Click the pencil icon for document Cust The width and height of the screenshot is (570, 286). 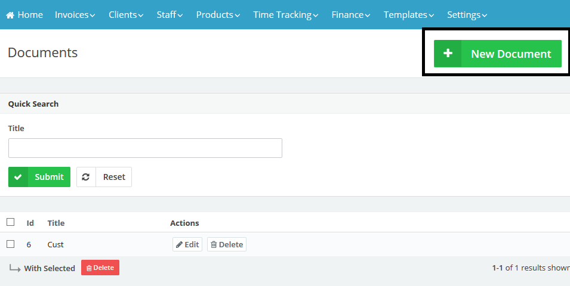[179, 244]
